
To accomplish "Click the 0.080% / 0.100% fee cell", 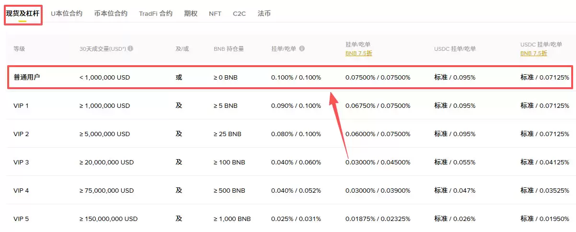I will 296,134.
